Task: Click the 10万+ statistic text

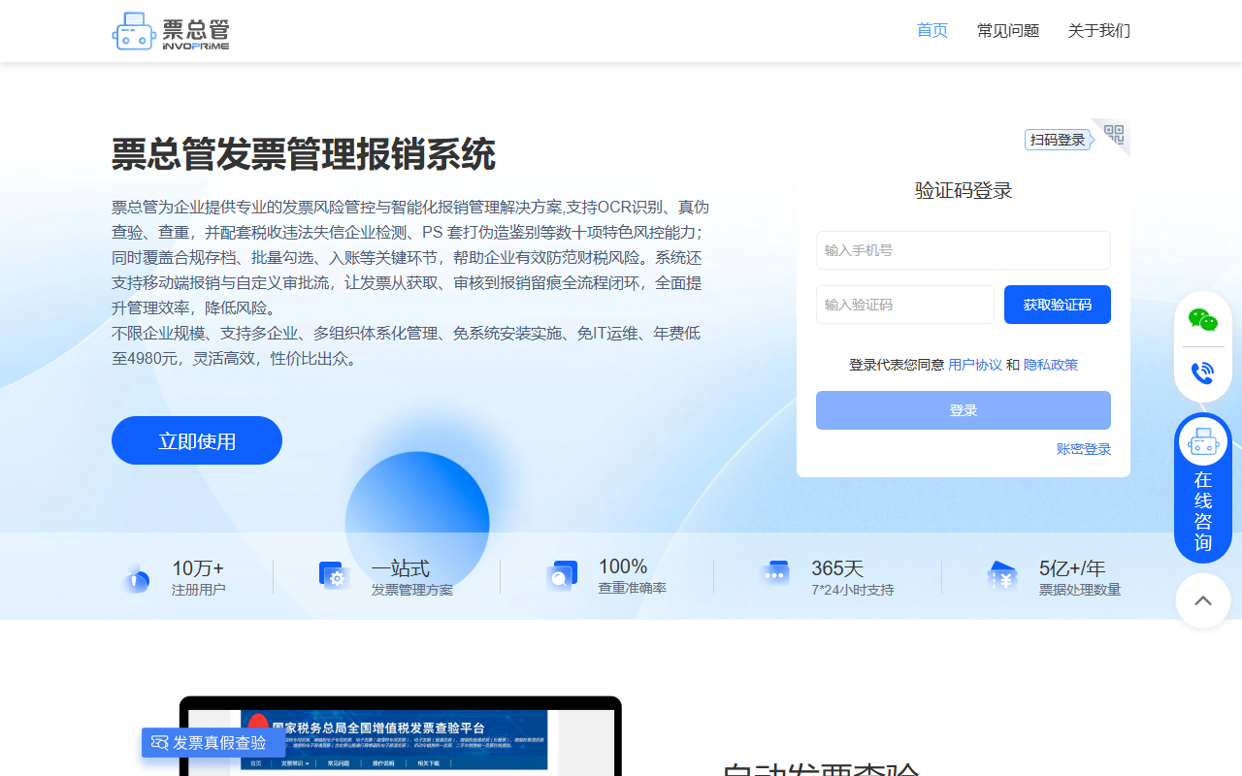Action: [x=198, y=568]
